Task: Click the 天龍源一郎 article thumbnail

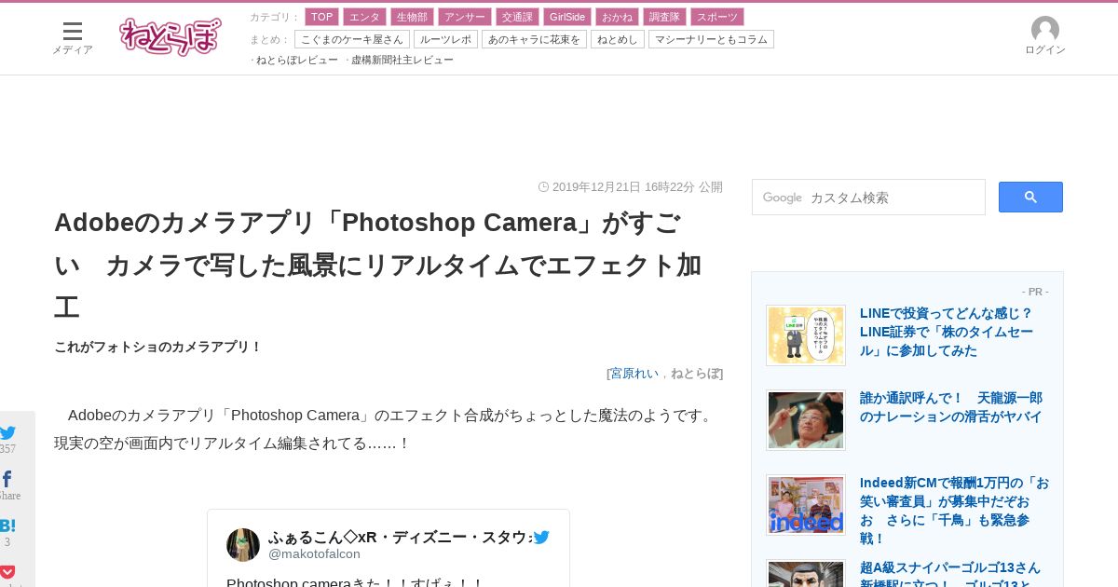Action: [x=806, y=420]
